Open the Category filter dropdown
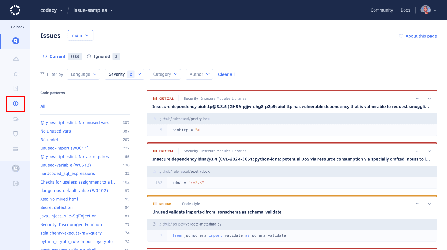The height and width of the screenshot is (250, 447). pos(165,74)
